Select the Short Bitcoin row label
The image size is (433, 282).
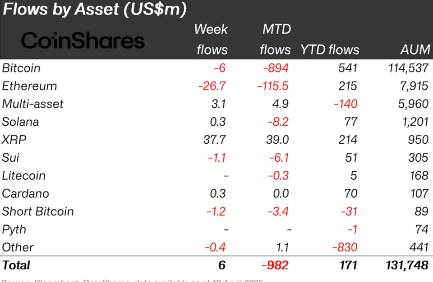pyautogui.click(x=38, y=212)
